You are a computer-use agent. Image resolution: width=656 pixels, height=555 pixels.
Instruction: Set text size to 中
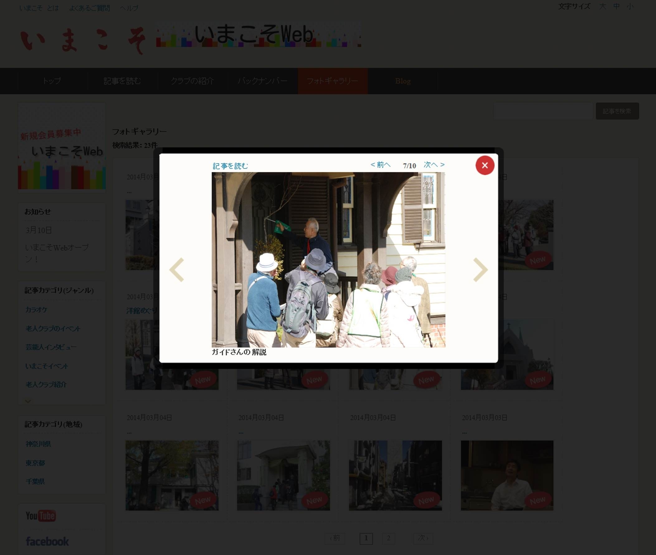tap(616, 6)
